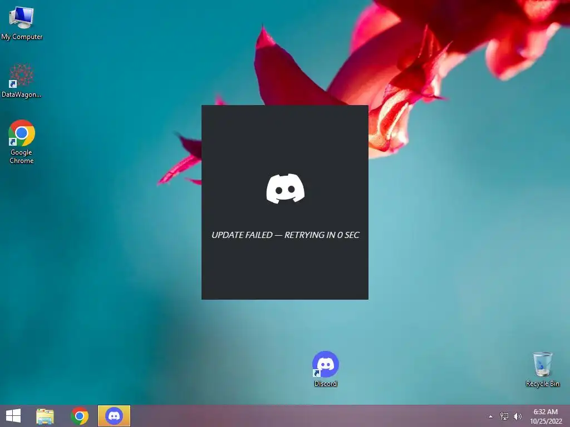570x427 pixels.
Task: Open the clock showing 6:32 AM
Action: (546, 416)
